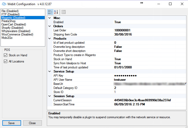Select Overwrite long description label

point(69,47)
